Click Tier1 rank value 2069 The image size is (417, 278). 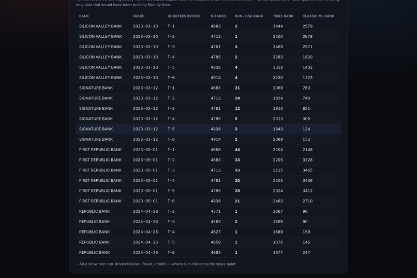[278, 88]
